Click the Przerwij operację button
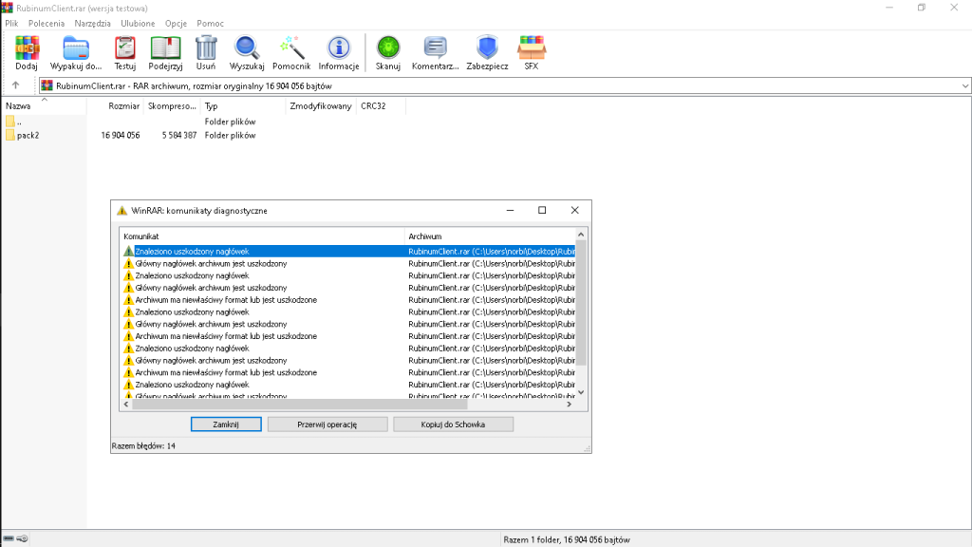 (327, 424)
